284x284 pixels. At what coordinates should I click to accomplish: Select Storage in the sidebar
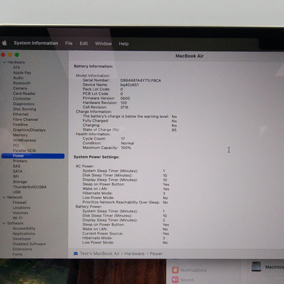pos(20,182)
